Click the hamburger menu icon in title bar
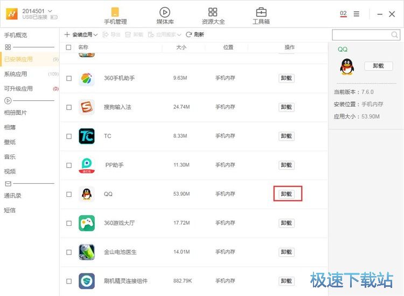Viewport: 404px width, 296px height. point(357,14)
